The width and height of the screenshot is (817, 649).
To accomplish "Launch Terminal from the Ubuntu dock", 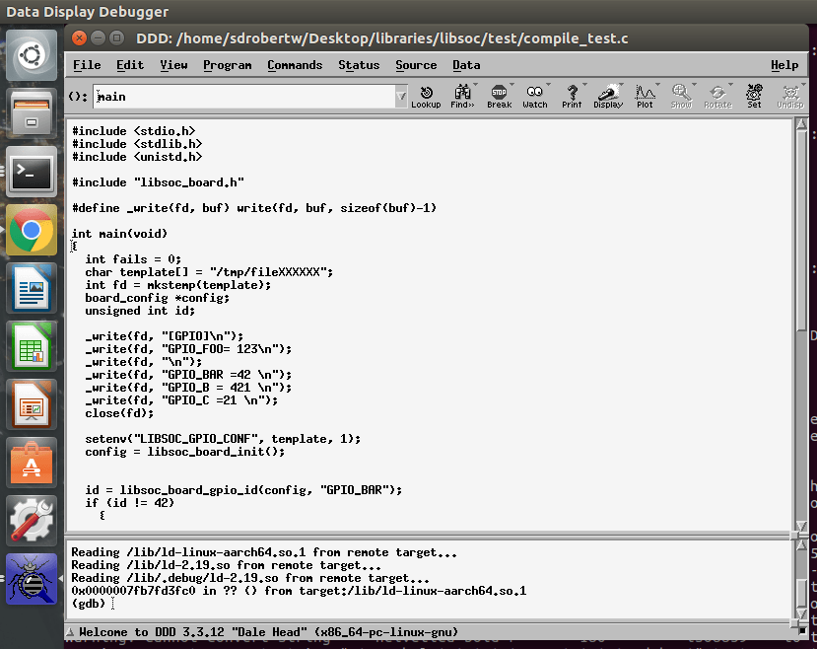I will click(x=32, y=173).
